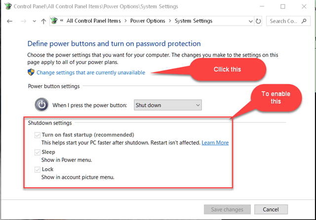
Task: Select All Control Panel Items breadcrumb
Action: 93,21
